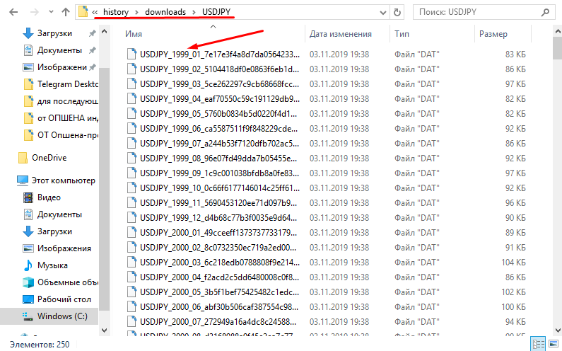The image size is (562, 351).
Task: Click the folder icon in address bar
Action: pos(83,11)
